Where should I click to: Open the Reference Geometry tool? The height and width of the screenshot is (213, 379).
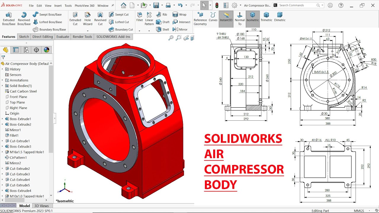[x=200, y=19]
